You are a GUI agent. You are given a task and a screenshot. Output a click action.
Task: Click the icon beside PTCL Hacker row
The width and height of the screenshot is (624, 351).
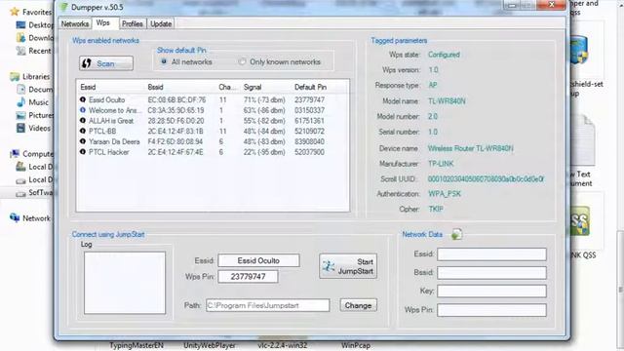pyautogui.click(x=82, y=152)
